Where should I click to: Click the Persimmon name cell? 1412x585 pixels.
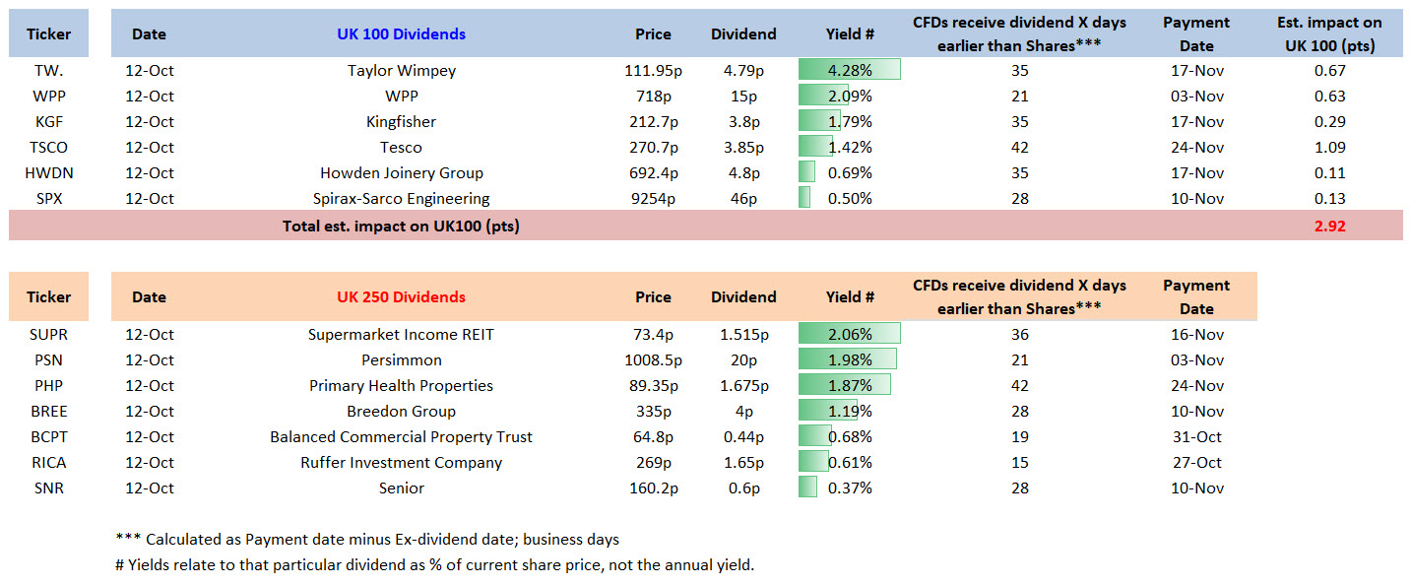coord(402,360)
